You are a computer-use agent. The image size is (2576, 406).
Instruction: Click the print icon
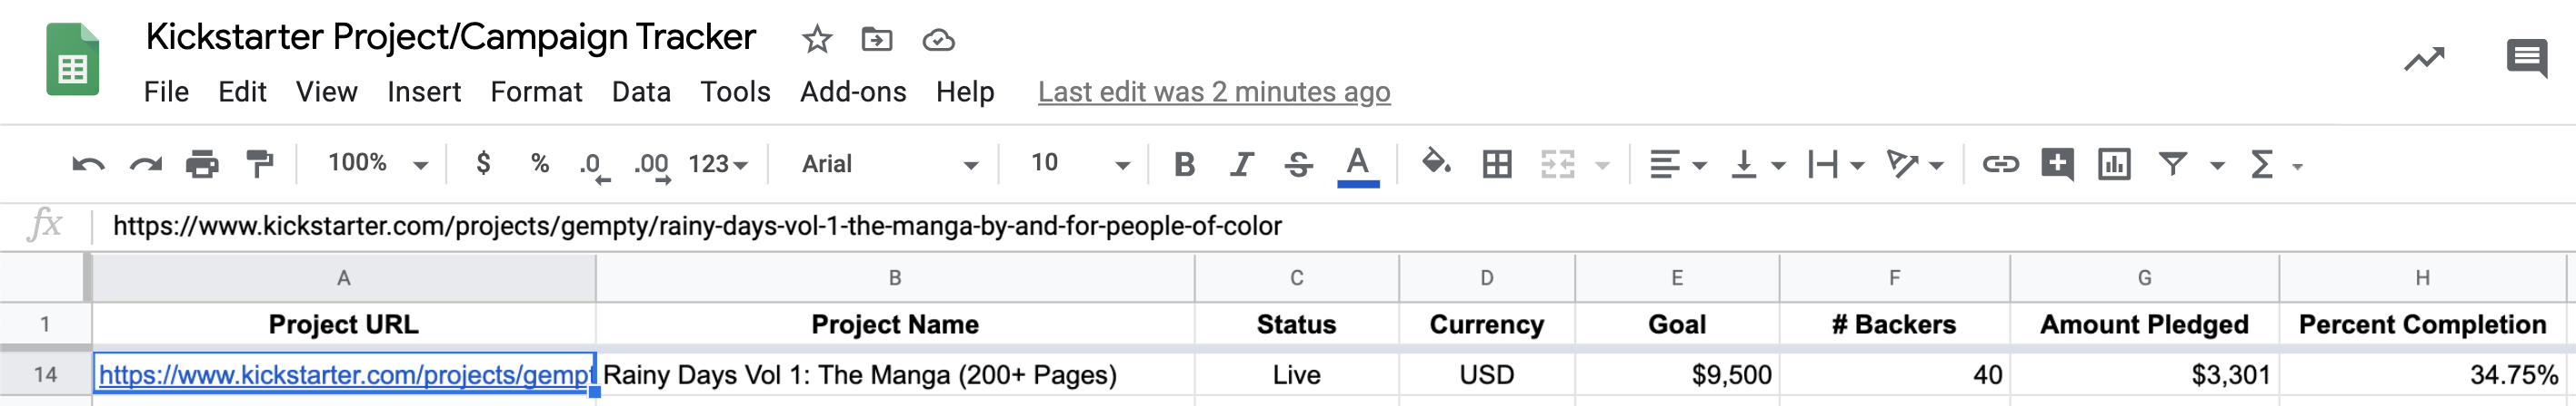(202, 164)
